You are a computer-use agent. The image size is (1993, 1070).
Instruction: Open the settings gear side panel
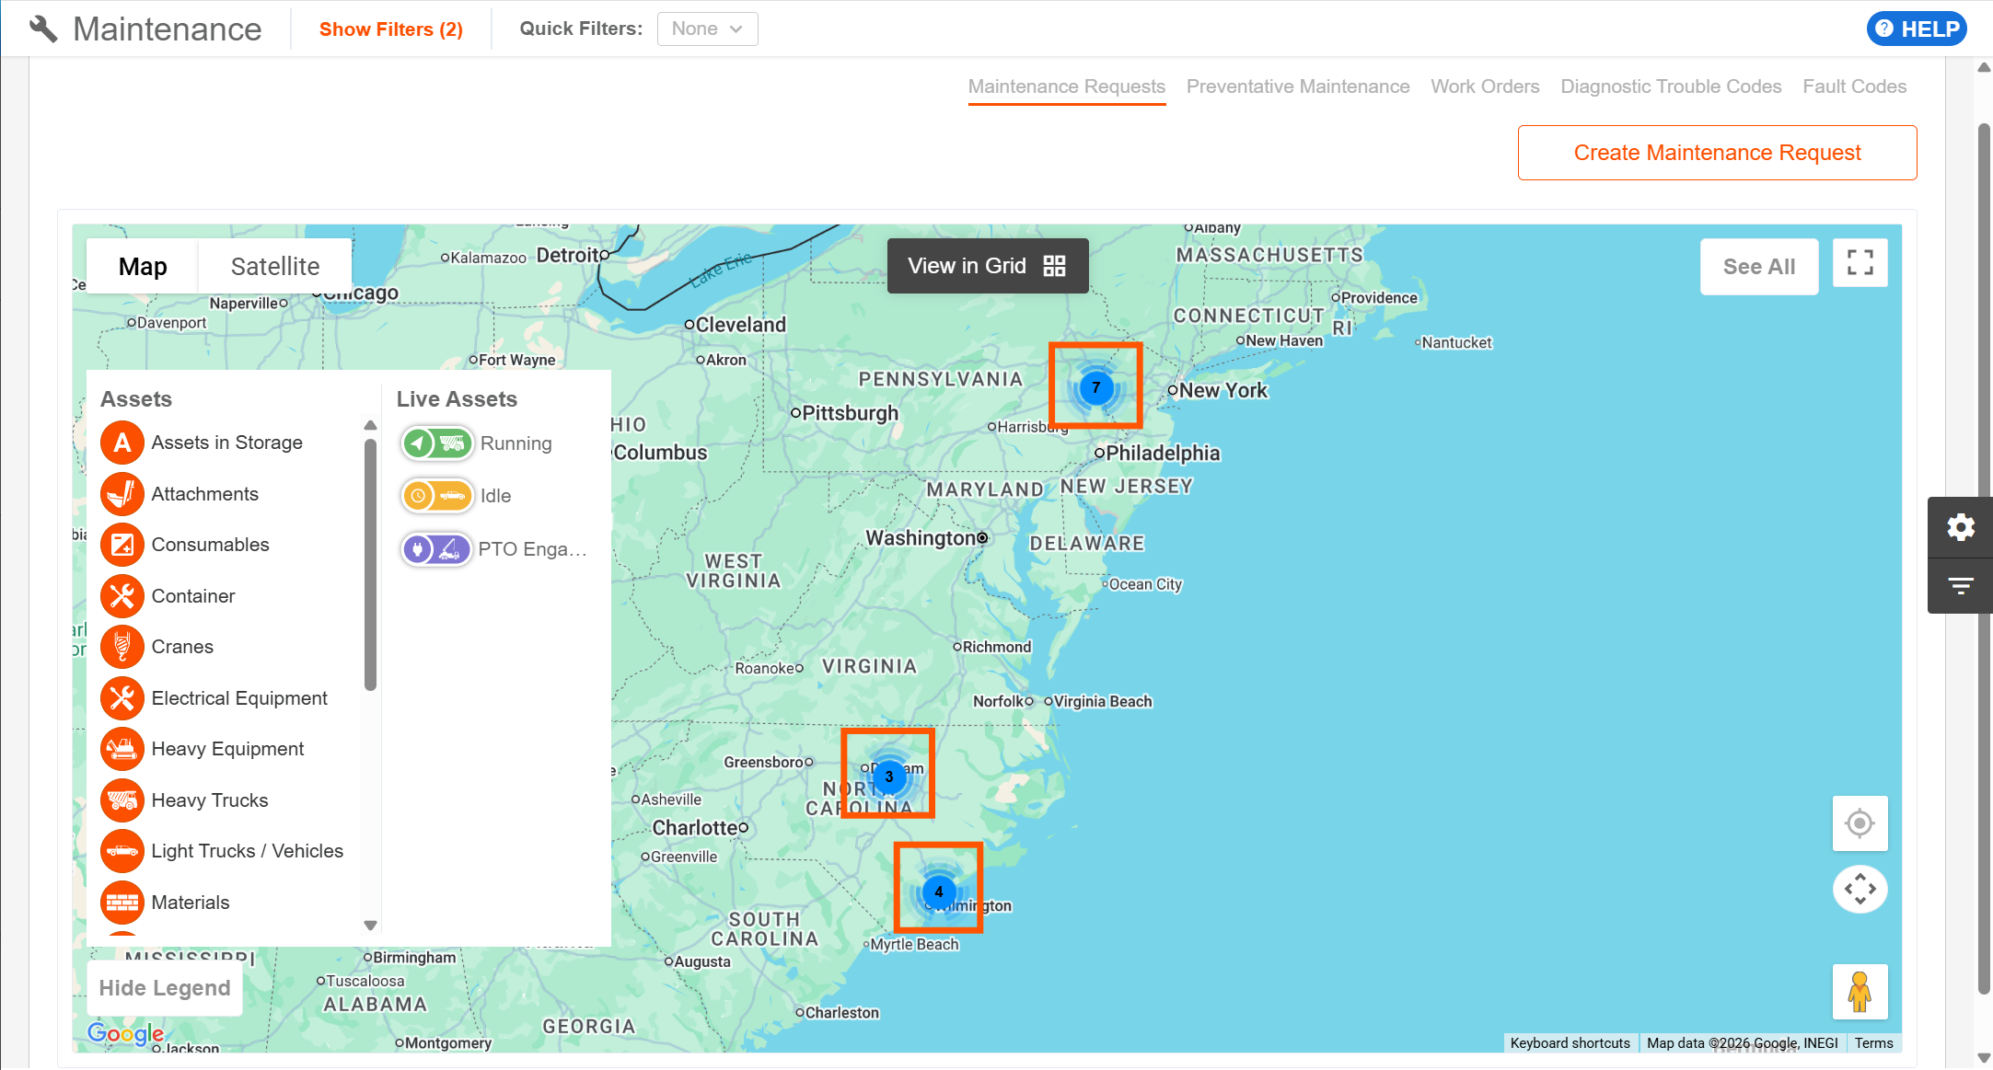tap(1960, 527)
